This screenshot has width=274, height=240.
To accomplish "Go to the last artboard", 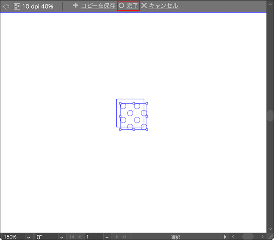I will click(x=124, y=237).
